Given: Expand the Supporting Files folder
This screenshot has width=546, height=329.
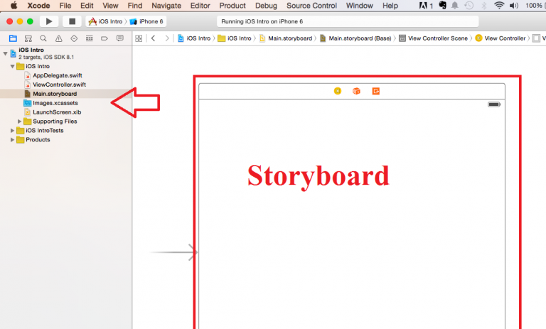Looking at the screenshot, I should point(20,122).
